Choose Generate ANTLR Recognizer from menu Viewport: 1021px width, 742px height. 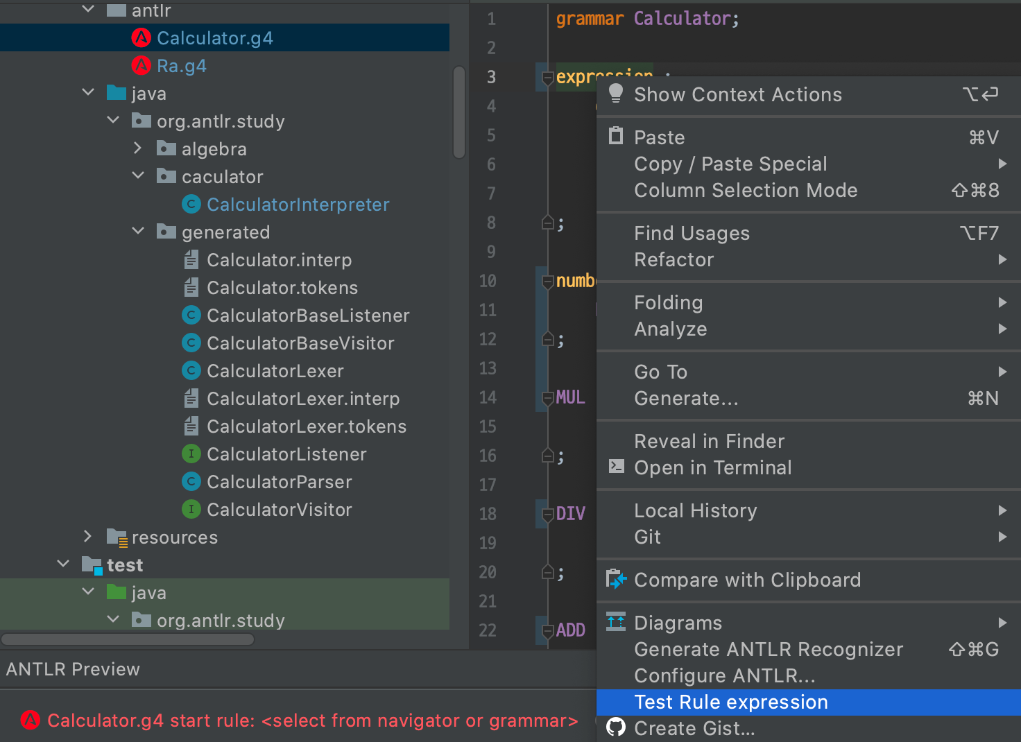point(768,649)
